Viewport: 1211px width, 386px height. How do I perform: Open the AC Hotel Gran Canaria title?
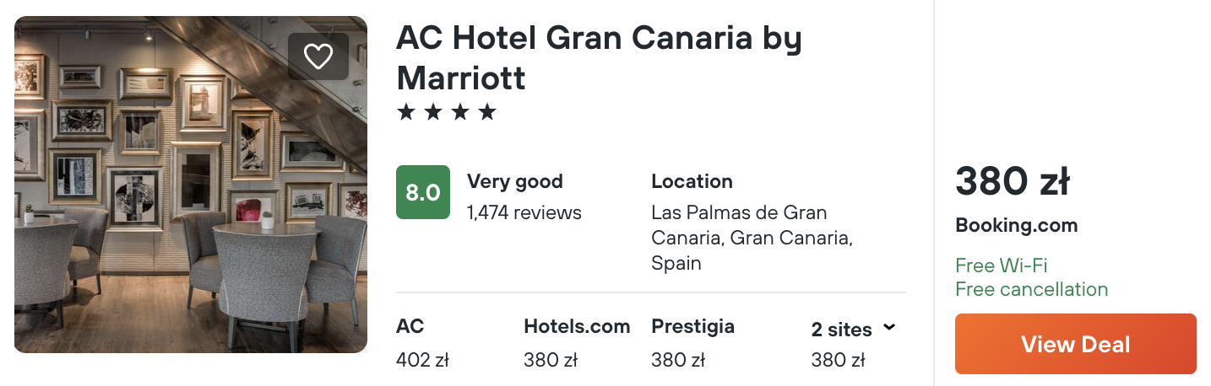[x=599, y=57]
